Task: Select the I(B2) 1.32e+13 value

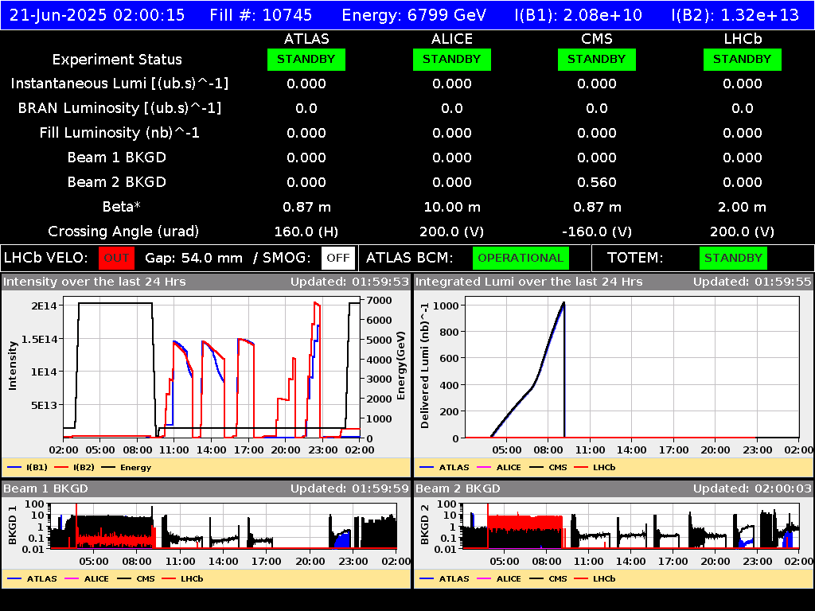Action: coord(735,15)
